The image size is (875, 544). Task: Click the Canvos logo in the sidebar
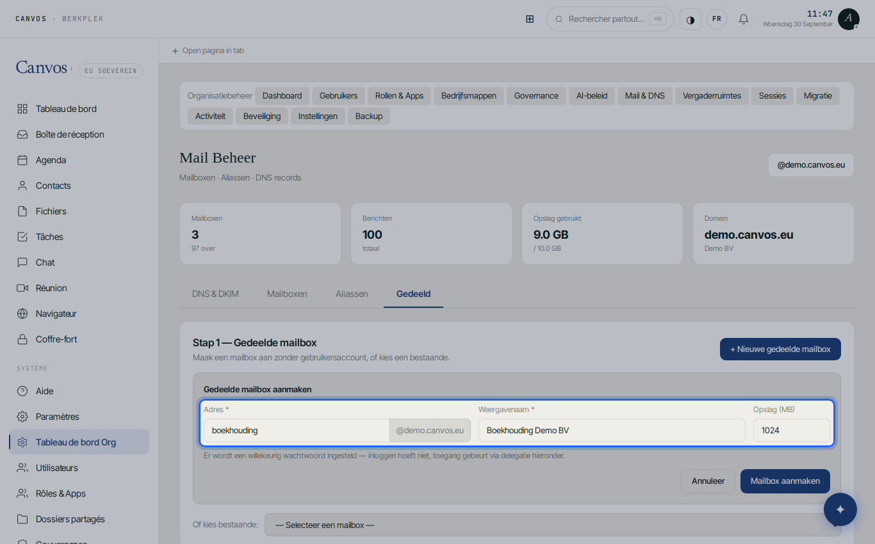[x=42, y=68]
